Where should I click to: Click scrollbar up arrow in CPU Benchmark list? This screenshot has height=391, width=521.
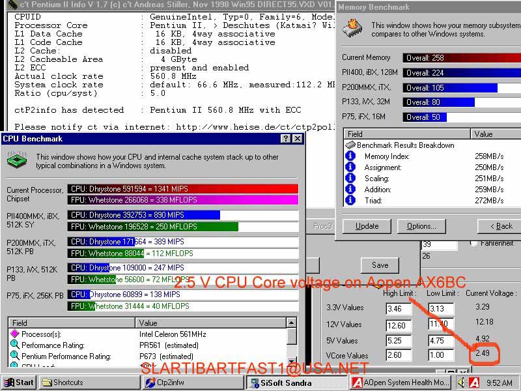click(291, 323)
